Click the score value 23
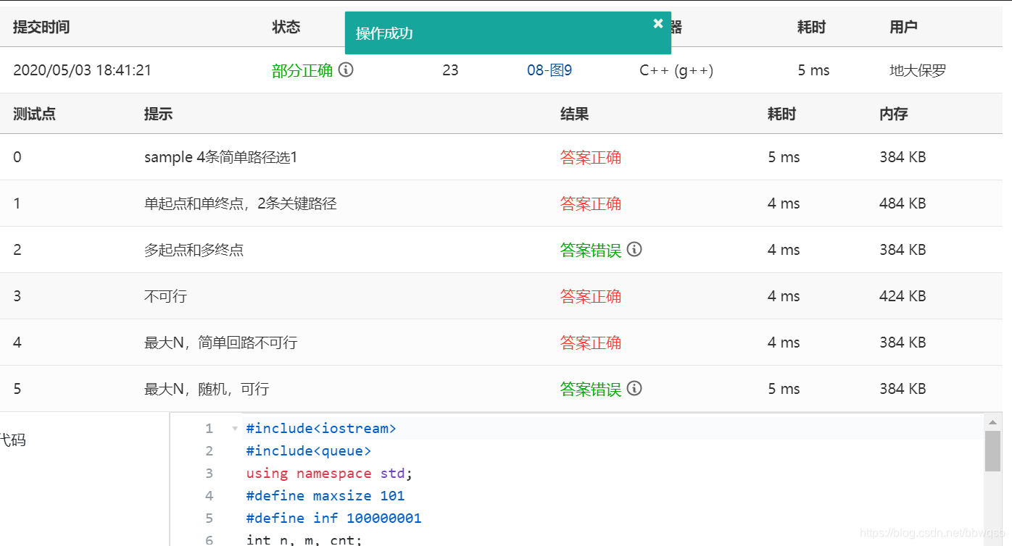 [x=450, y=70]
